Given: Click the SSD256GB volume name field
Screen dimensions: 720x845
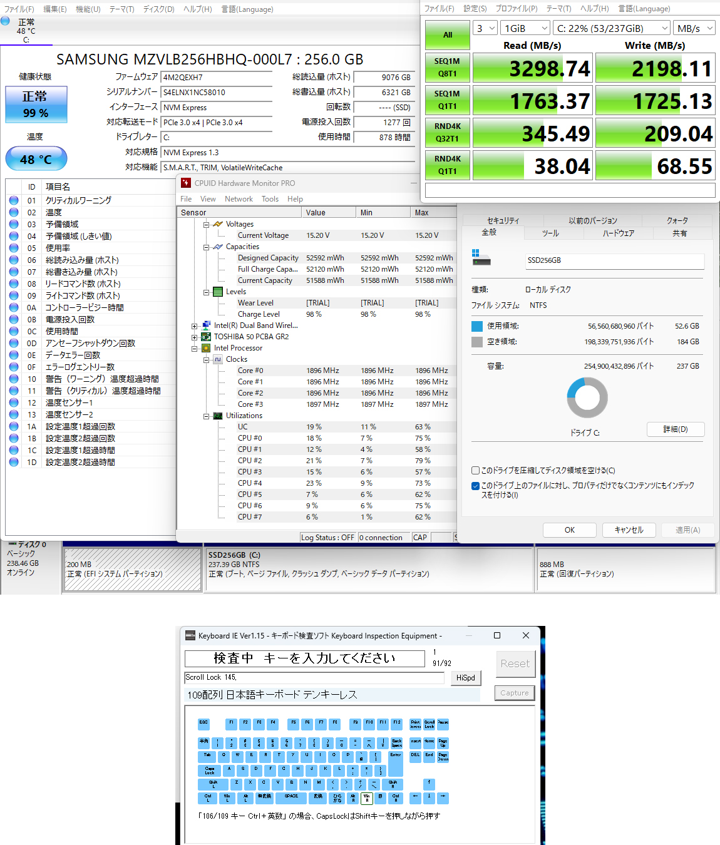Looking at the screenshot, I should (615, 260).
